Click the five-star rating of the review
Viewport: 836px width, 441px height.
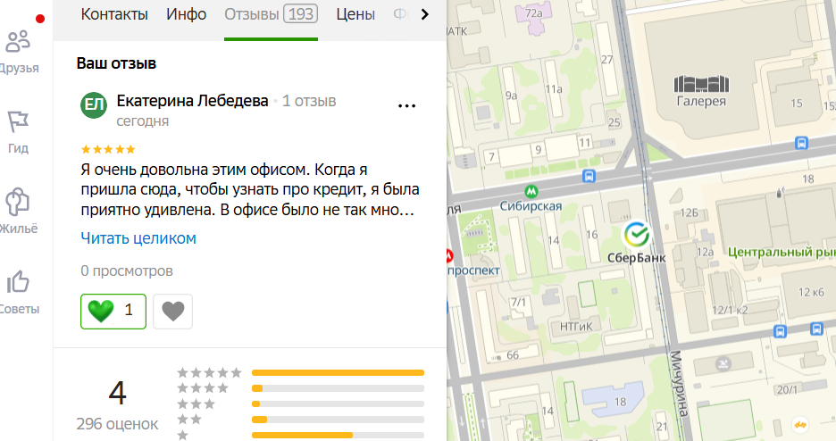tap(108, 149)
